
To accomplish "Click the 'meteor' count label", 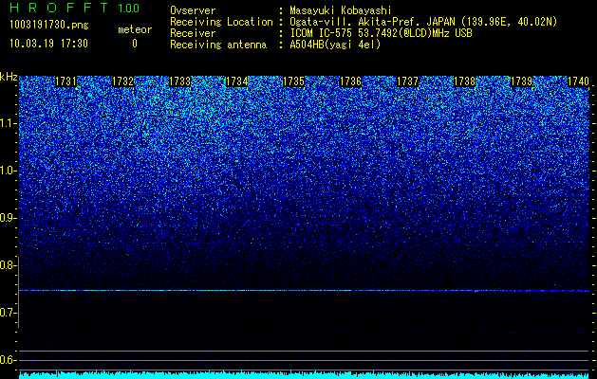I will (x=135, y=29).
